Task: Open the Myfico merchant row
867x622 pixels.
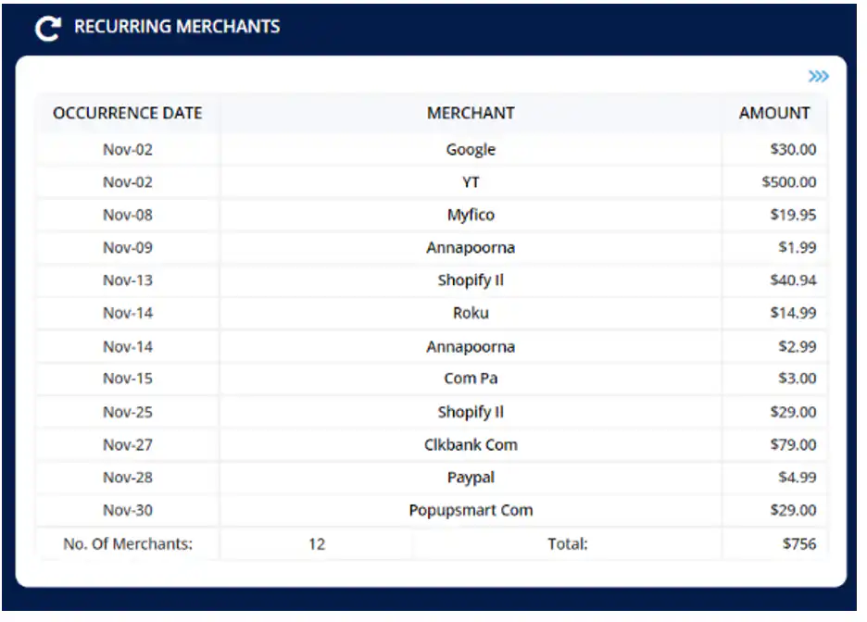Action: [x=471, y=215]
